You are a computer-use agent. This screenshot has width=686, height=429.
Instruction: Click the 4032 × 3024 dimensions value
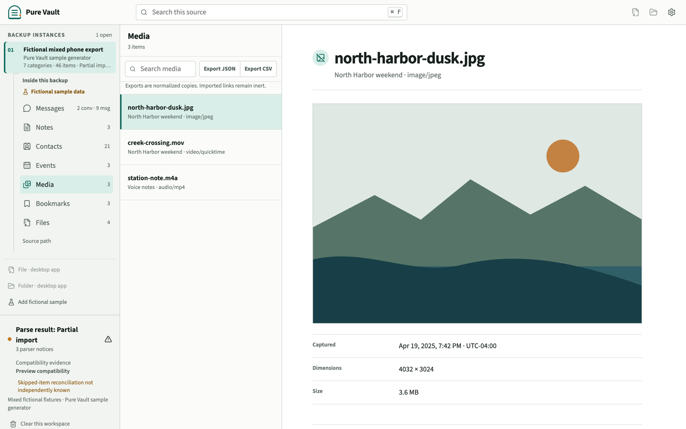tap(416, 369)
